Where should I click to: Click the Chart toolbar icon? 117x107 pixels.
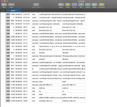click(74, 4)
